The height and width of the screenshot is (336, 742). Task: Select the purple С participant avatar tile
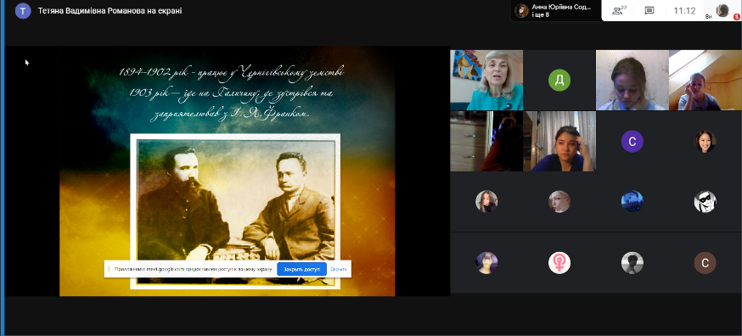click(632, 141)
